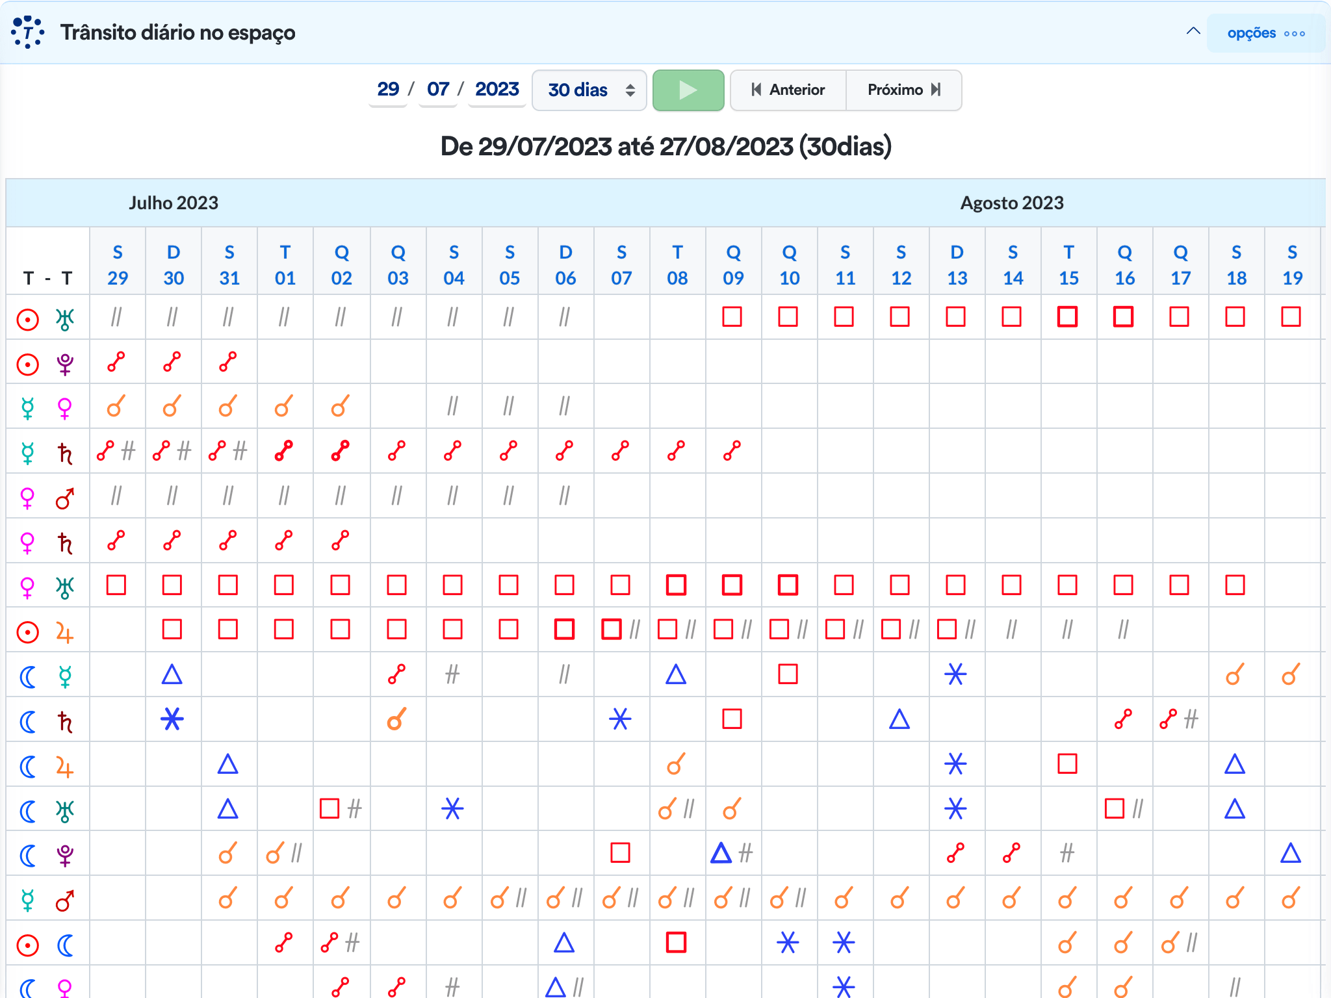Viewport: 1331px width, 998px height.
Task: Collapse the Trânsito diário panel chevron
Action: (1193, 31)
